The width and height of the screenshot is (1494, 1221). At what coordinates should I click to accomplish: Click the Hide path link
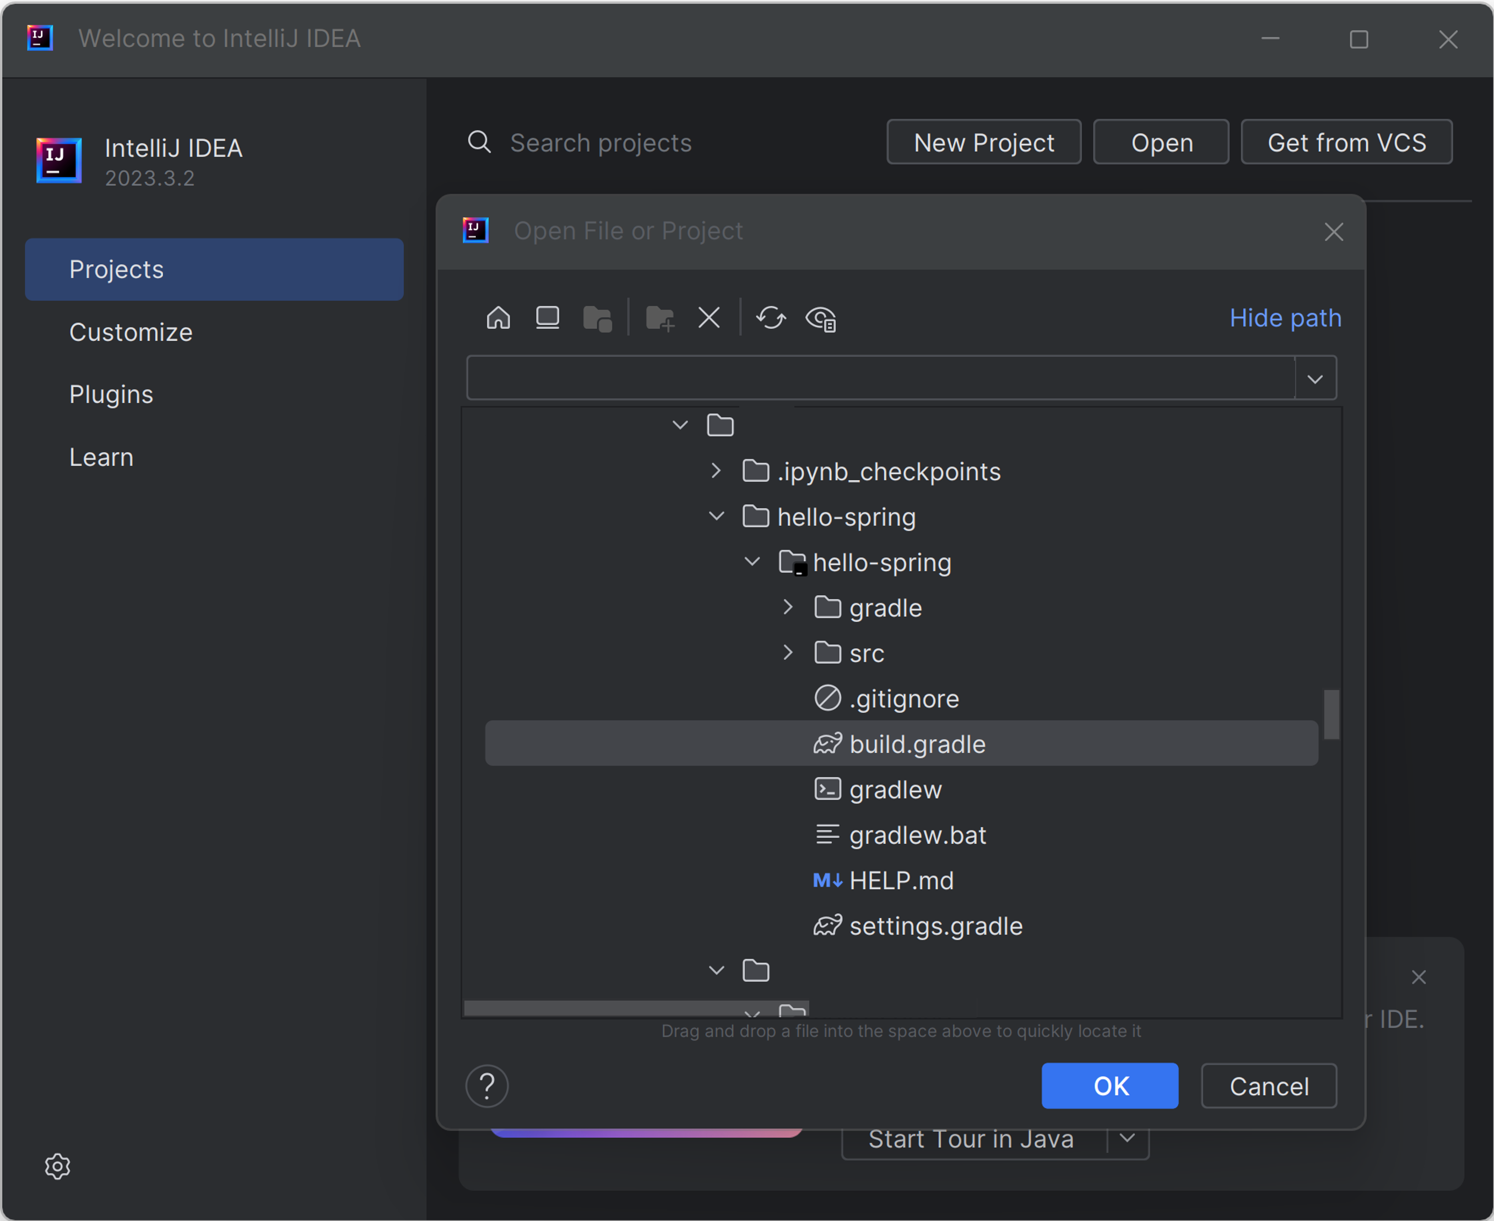pos(1285,318)
